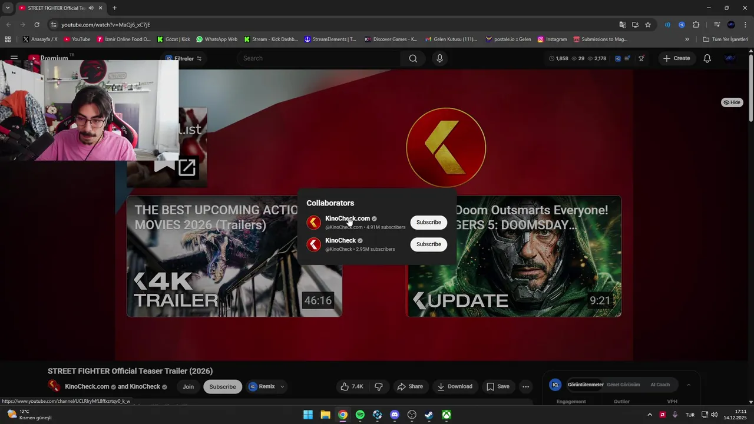
Task: Open Steam from the taskbar
Action: (429, 415)
